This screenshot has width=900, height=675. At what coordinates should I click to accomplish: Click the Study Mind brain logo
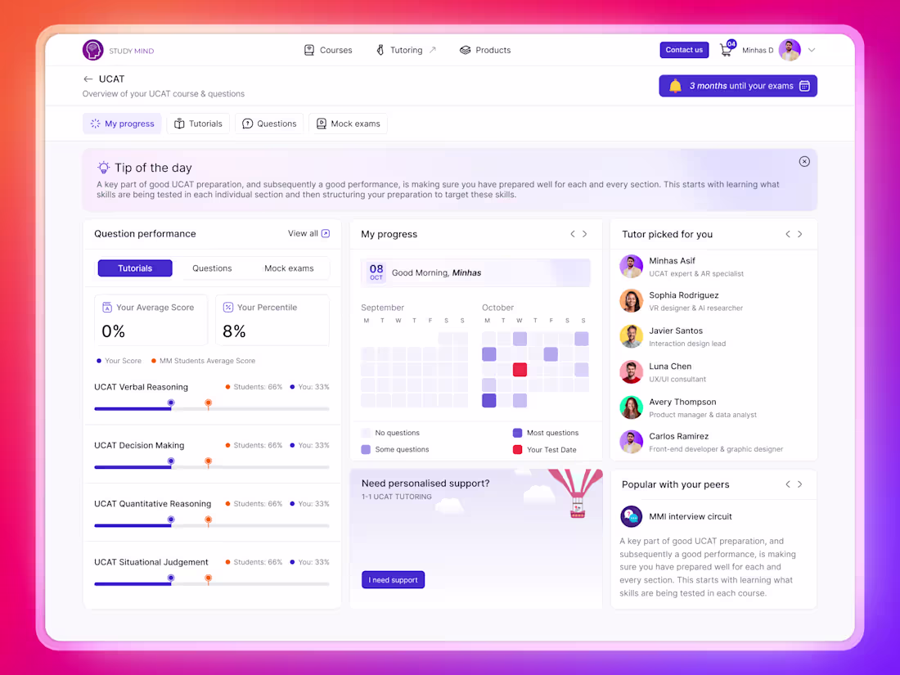coord(92,50)
